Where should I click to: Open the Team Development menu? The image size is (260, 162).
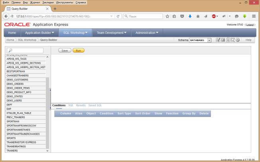tap(112, 33)
